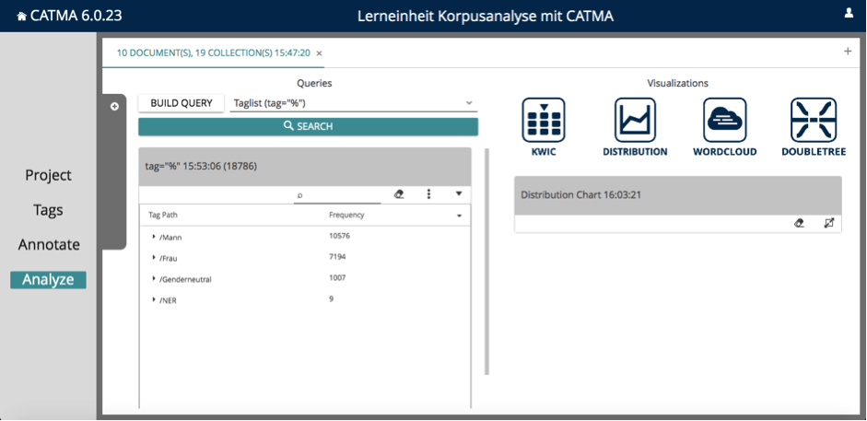867x421 pixels.
Task: Click the /Genderneutral tag path text
Action: (x=185, y=279)
